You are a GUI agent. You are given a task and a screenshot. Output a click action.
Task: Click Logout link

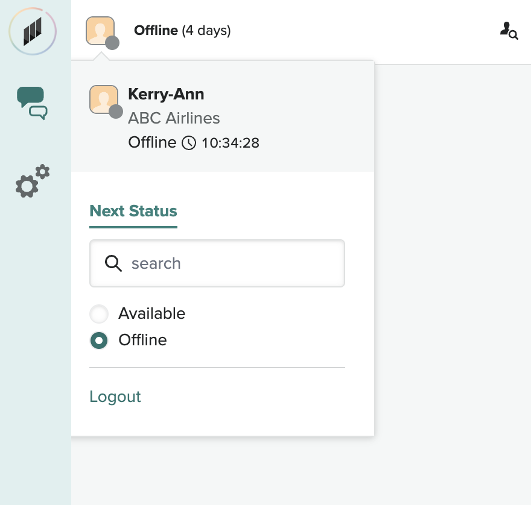click(115, 397)
